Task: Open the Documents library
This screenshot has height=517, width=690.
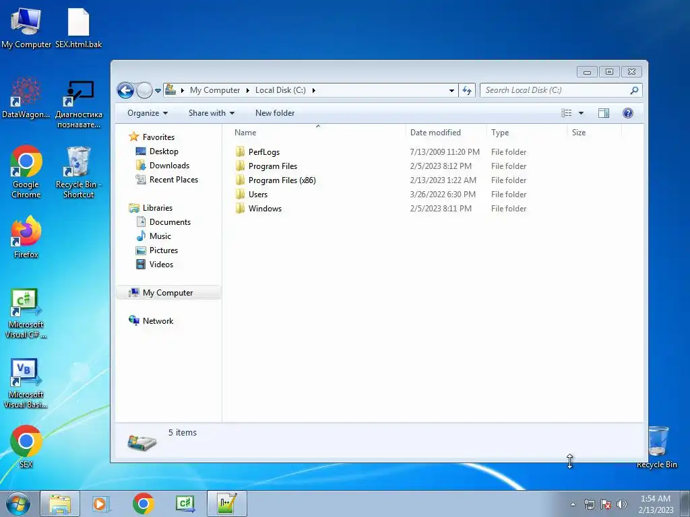Action: 170,222
